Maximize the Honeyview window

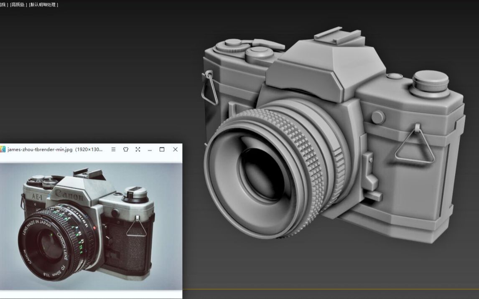(162, 149)
